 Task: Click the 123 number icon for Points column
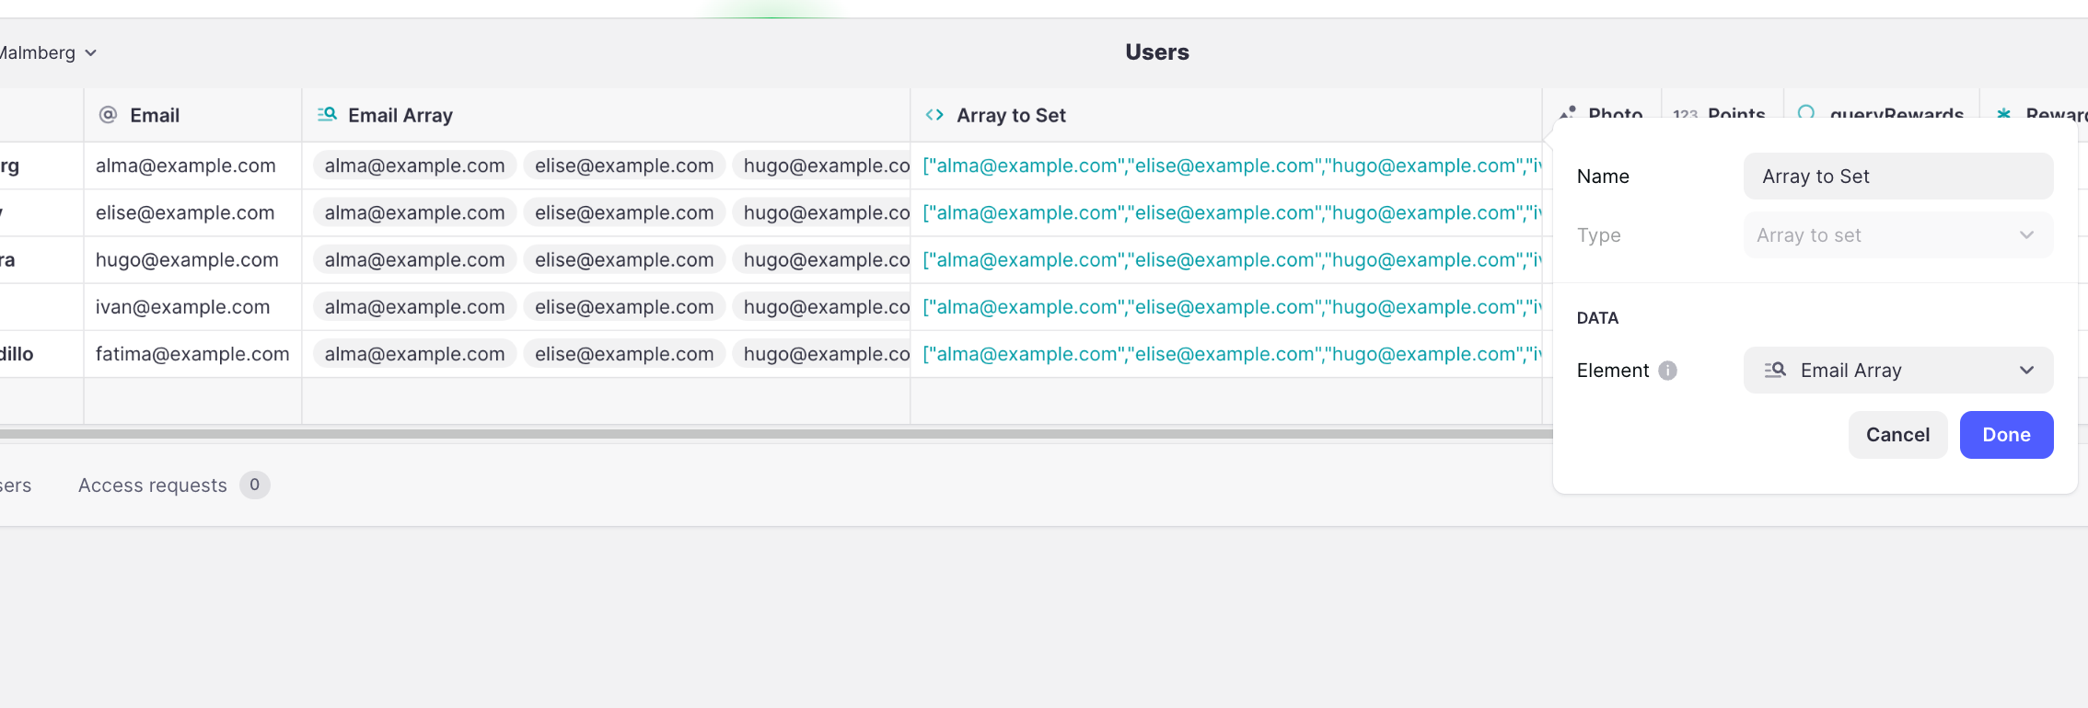[1685, 114]
